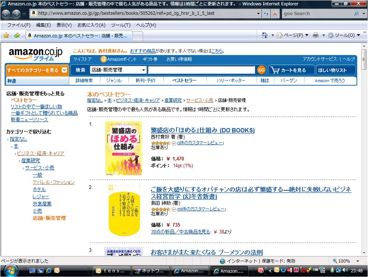The width and height of the screenshot is (368, 277).
Task: Switch to ネットワ... taskbar window
Action: (x=150, y=271)
